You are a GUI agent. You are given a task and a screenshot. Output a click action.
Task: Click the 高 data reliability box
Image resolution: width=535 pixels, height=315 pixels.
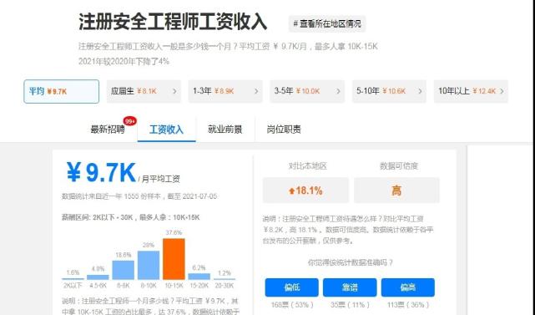(x=396, y=191)
